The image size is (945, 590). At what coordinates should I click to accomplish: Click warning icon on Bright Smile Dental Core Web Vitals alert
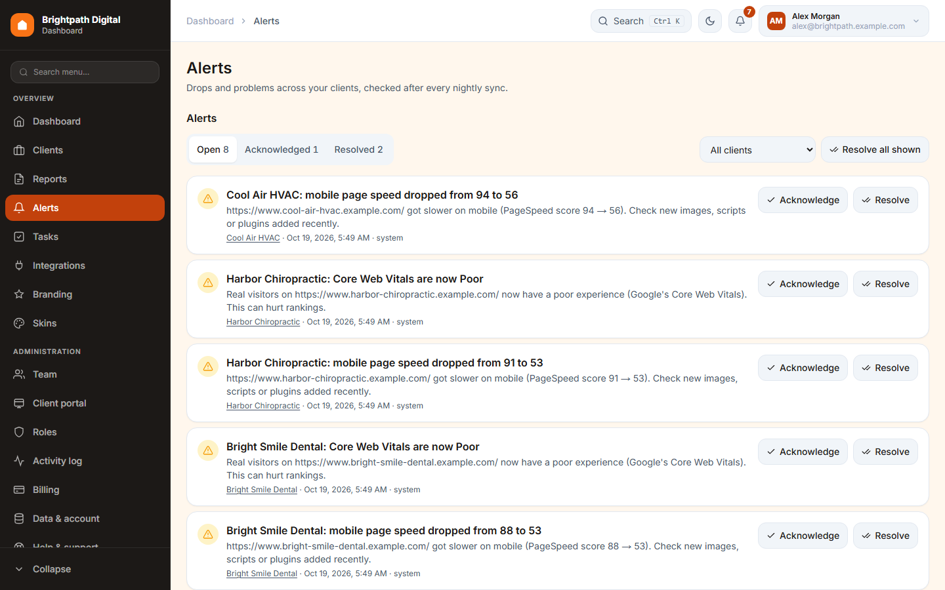(208, 450)
